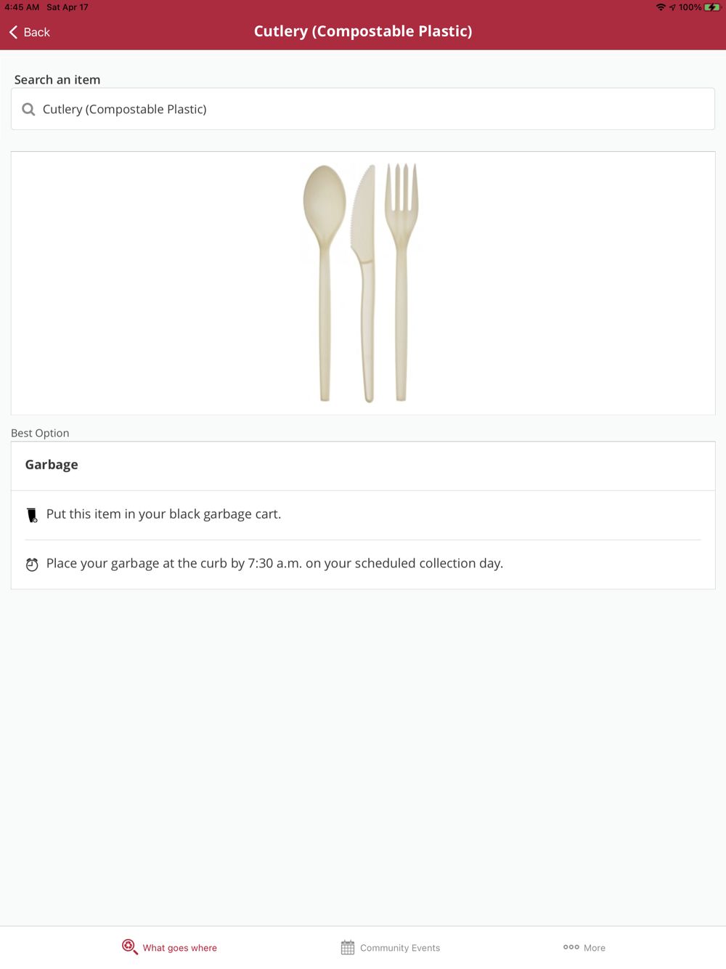Tap the black garbage cart instruction
This screenshot has height=969, width=726.
[x=163, y=514]
